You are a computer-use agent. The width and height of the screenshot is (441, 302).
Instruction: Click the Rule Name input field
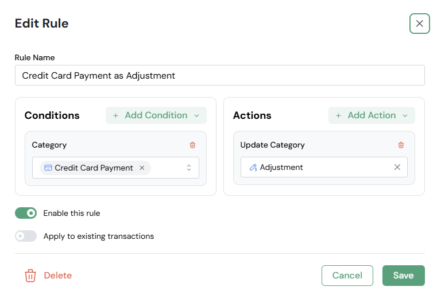[220, 75]
